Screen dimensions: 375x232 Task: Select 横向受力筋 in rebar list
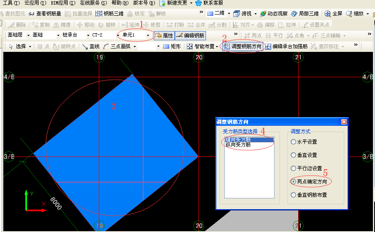249,140
